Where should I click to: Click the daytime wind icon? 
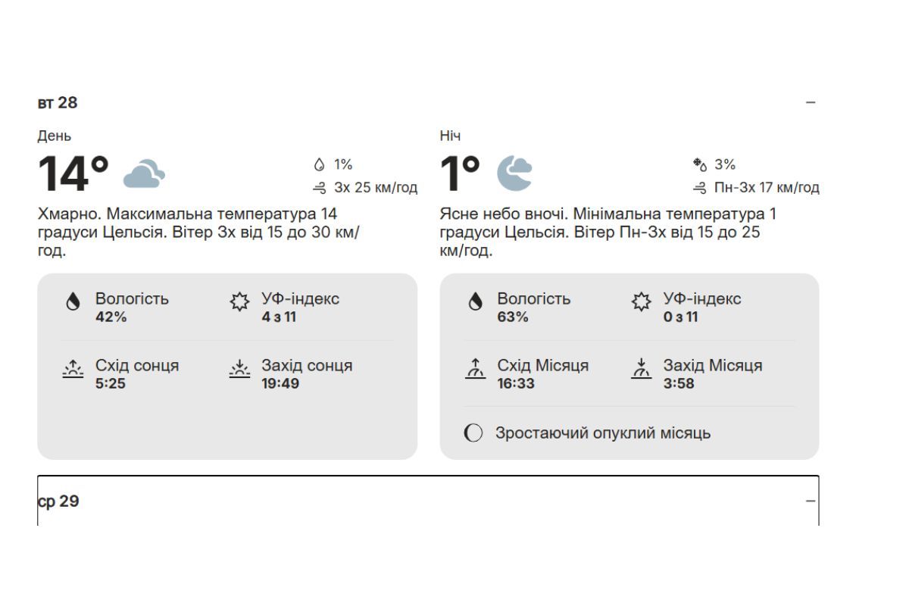[x=320, y=188]
